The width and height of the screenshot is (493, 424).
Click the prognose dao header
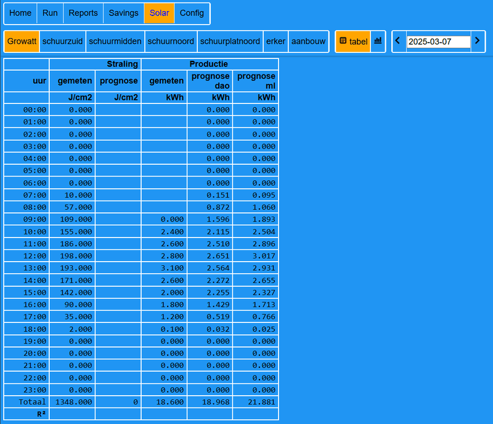click(210, 81)
